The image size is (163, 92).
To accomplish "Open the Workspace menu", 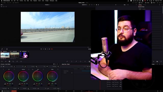I will [52, 1].
